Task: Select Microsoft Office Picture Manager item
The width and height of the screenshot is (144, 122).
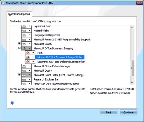Action: click(x=52, y=66)
